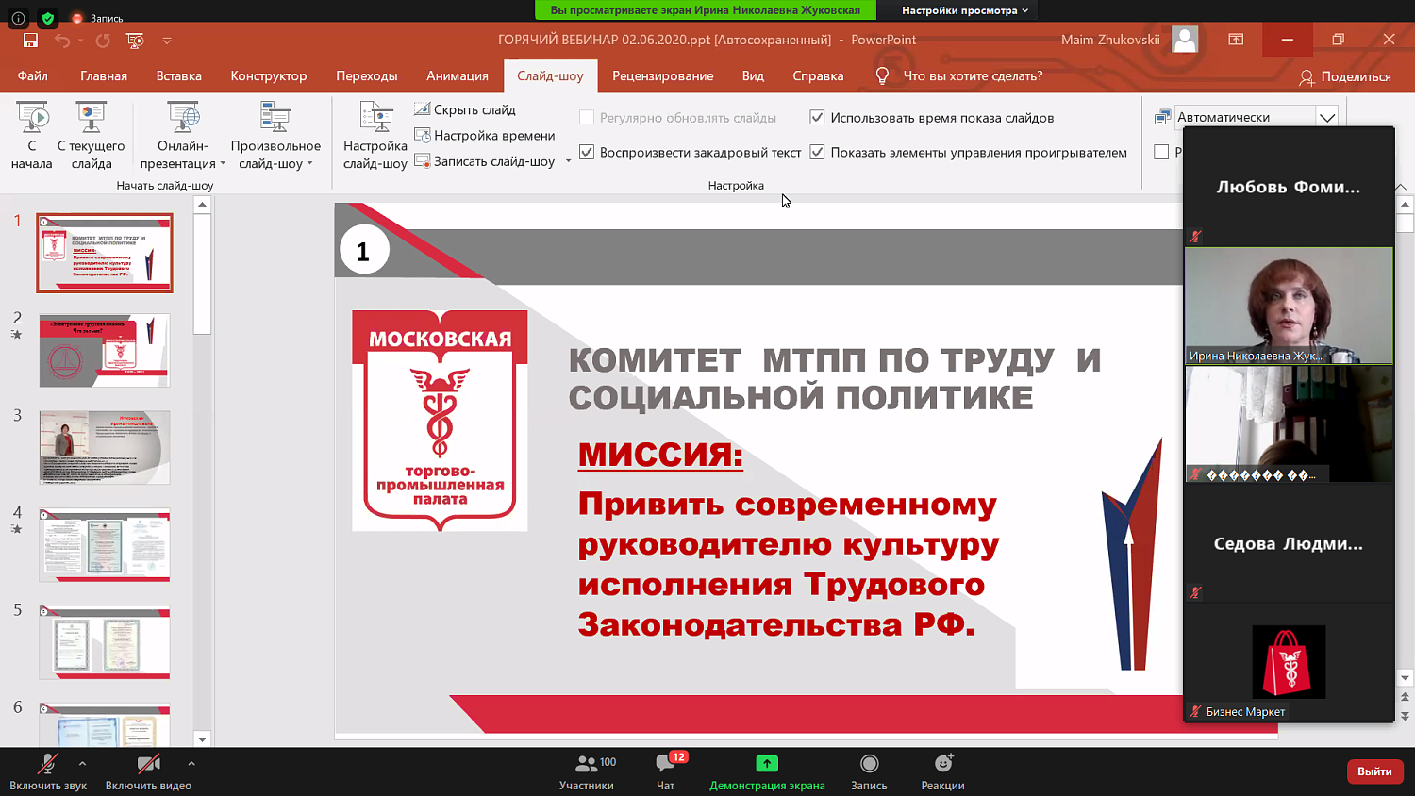Click ribbon display options icon
Screen dimensions: 1415x796
coord(1236,40)
